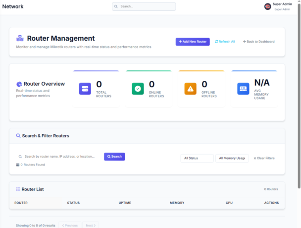
Task: Open the Super Admin user menu
Action: [282, 6]
